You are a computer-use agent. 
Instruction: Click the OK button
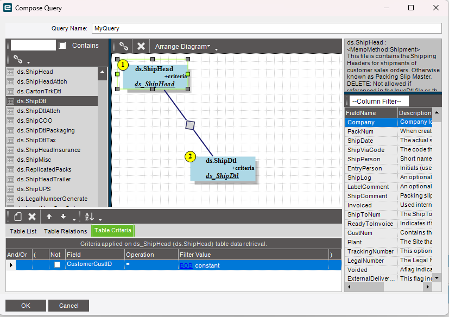(26, 306)
